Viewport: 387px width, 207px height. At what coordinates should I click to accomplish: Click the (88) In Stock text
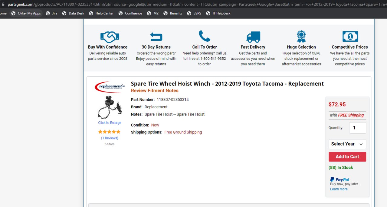341,168
